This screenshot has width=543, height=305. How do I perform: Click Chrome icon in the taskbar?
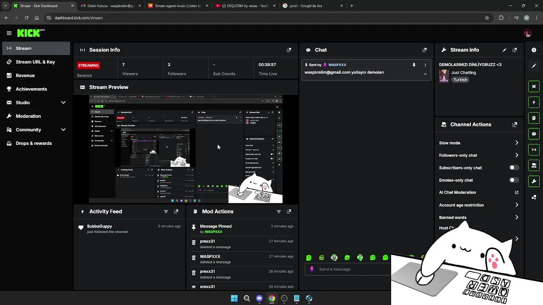point(271,298)
